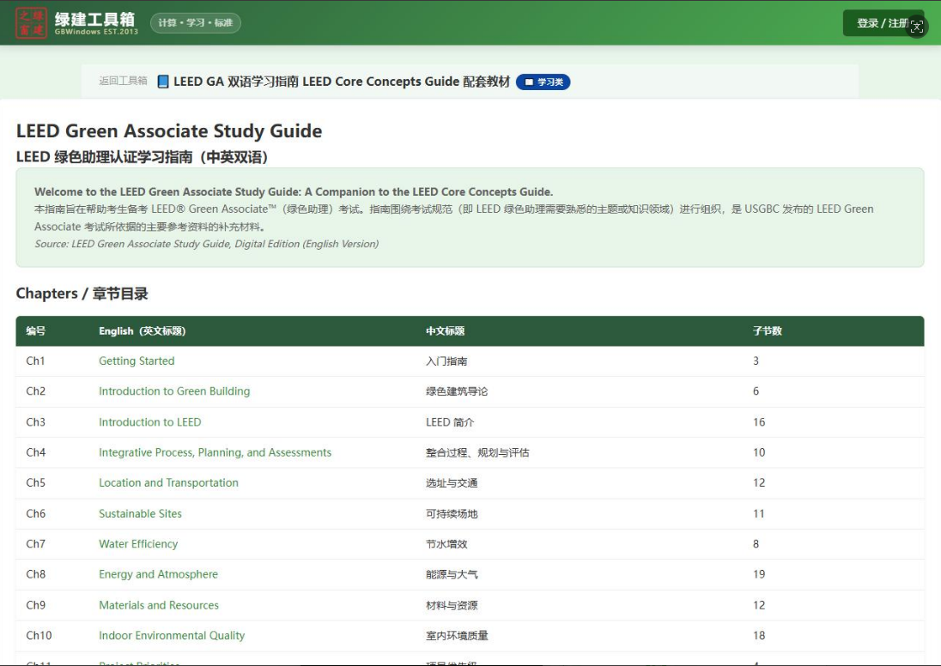The height and width of the screenshot is (666, 941).
Task: Click the fullscreen icon in the header corner
Action: (916, 27)
